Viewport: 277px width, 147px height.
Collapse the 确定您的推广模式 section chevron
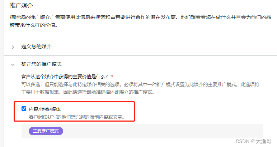coord(13,65)
